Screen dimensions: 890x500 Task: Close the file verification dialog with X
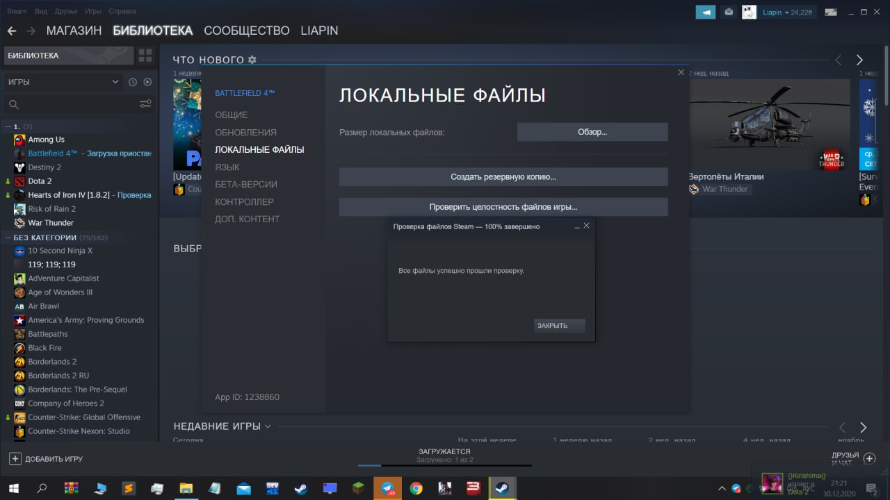point(586,226)
